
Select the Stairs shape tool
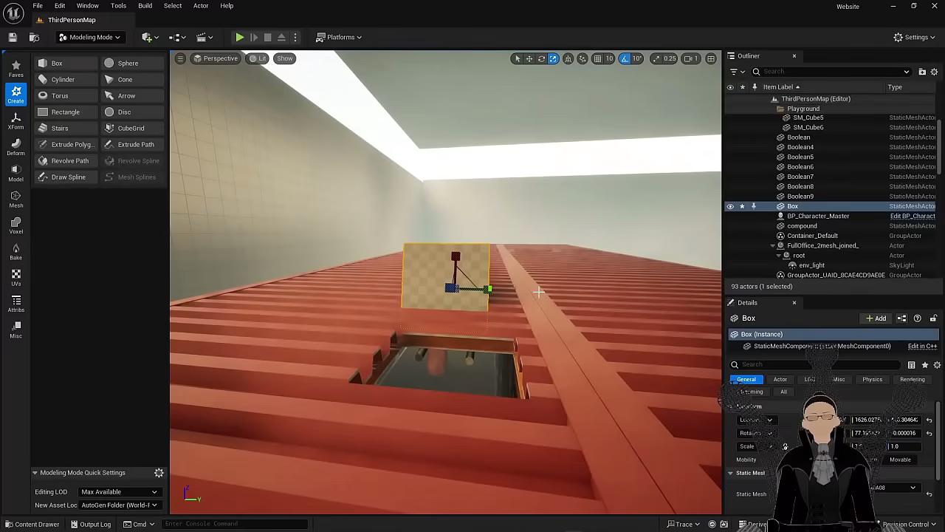(x=59, y=129)
